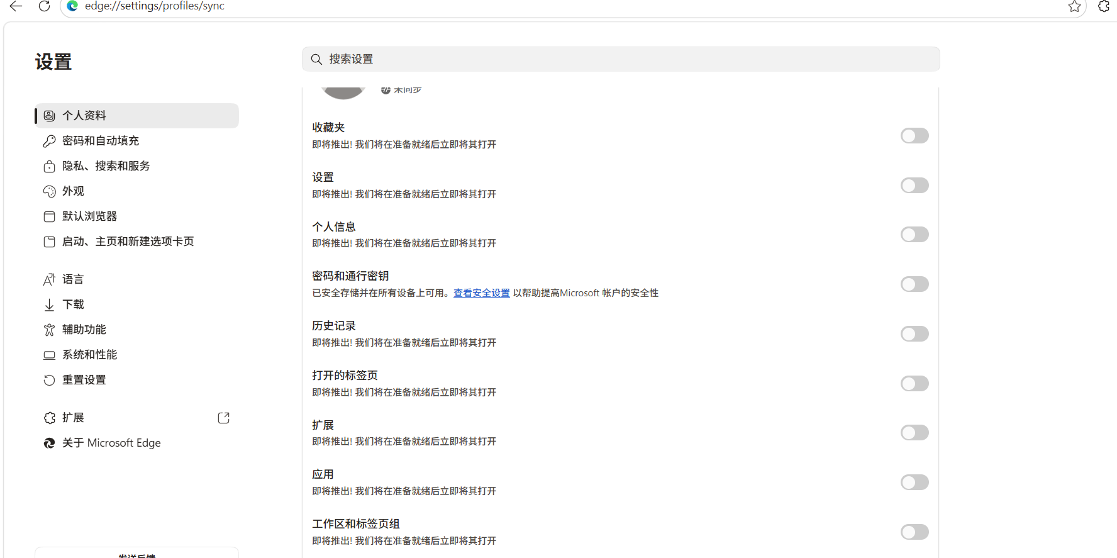Enable the 历史记录 sync switch
1117x558 pixels.
[x=914, y=334]
